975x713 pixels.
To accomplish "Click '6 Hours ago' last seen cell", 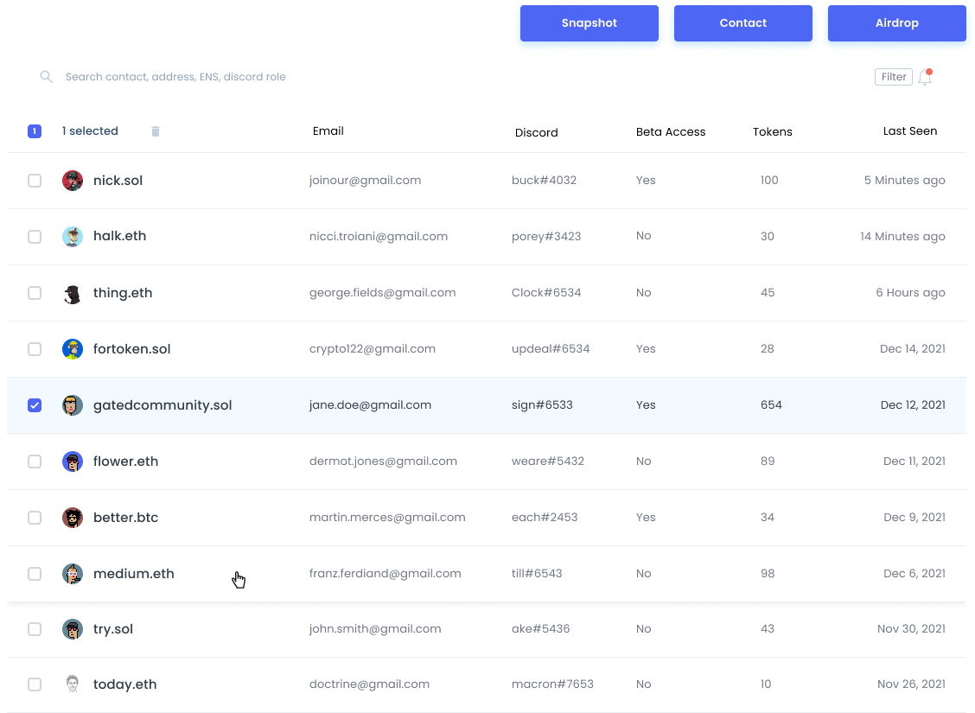I will point(910,293).
